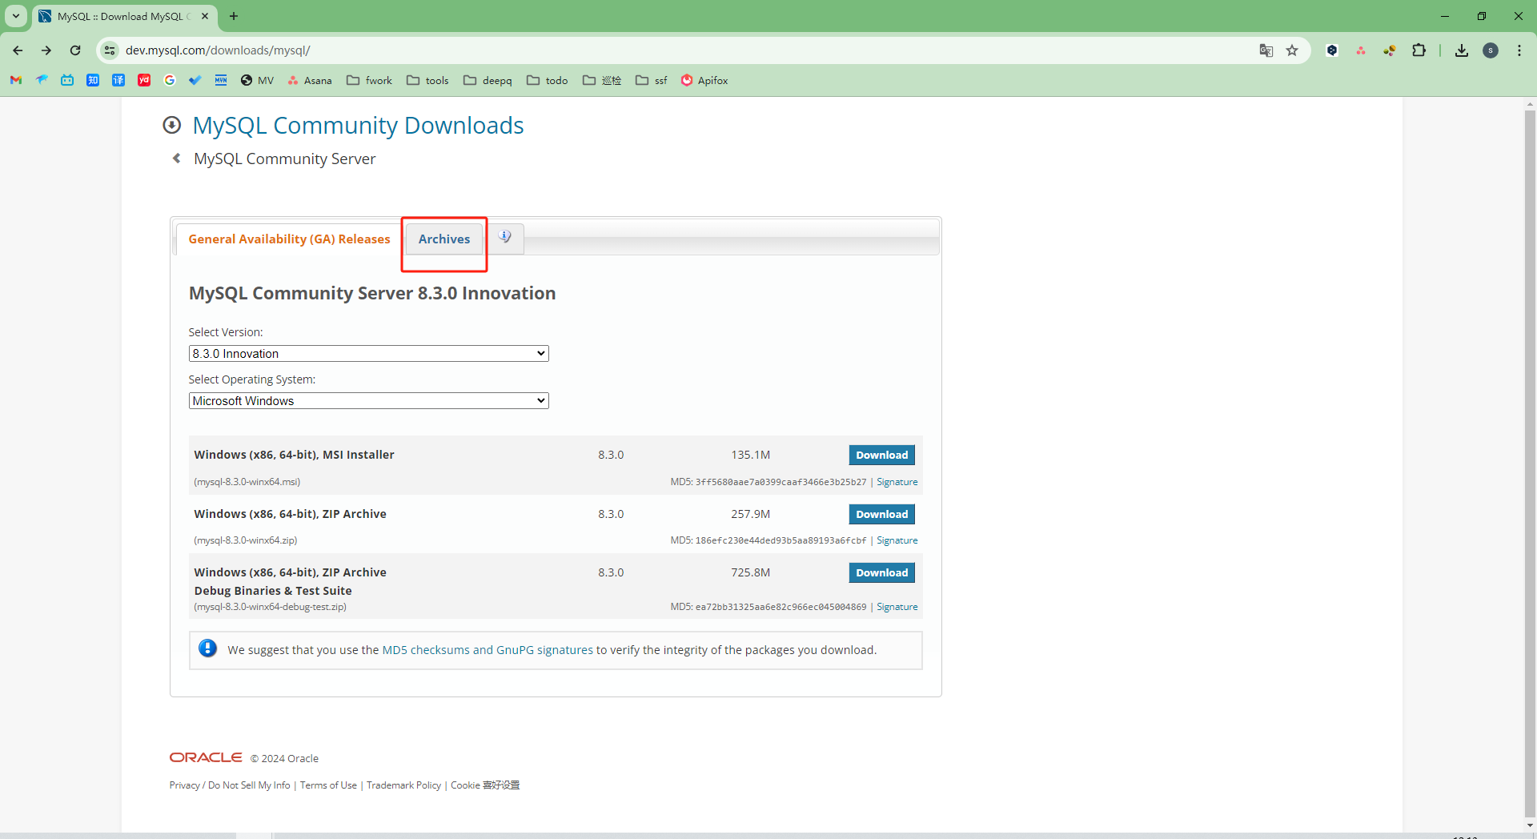The image size is (1537, 839).
Task: Click the scrollbar up arrow
Action: [x=1530, y=104]
